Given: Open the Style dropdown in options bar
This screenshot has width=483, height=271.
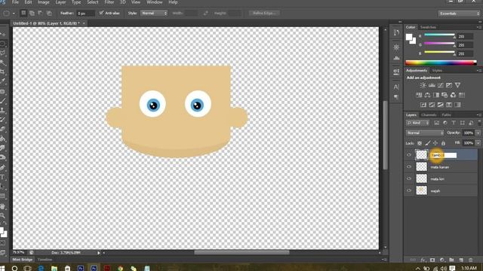Looking at the screenshot, I should tap(154, 14).
